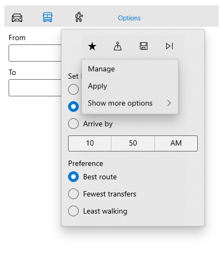Click the From input field
The width and height of the screenshot is (223, 258).
click(x=35, y=53)
